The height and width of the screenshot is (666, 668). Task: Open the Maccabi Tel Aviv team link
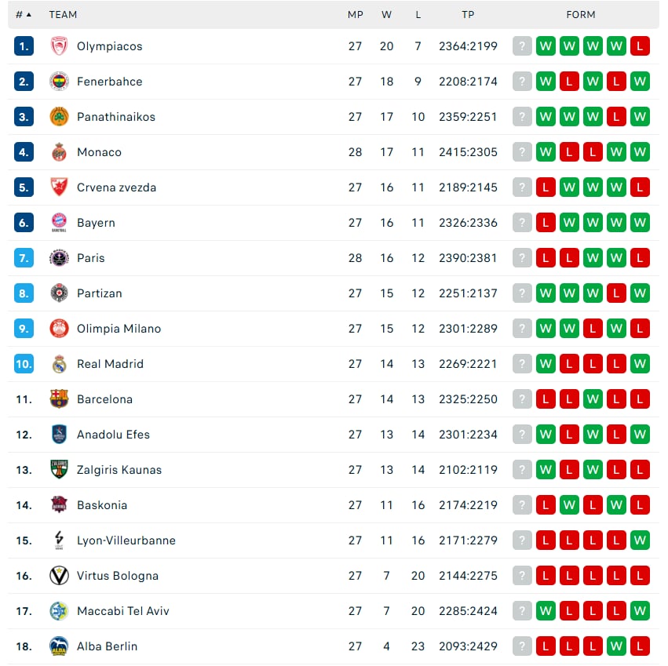122,611
